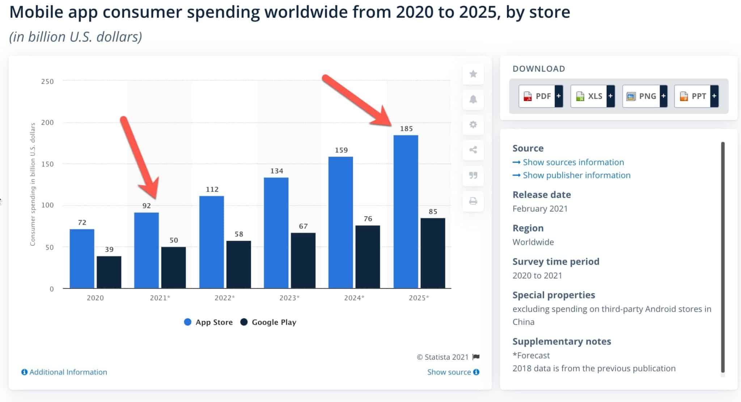The image size is (741, 402).
Task: Open Show publisher information link
Action: coord(576,175)
